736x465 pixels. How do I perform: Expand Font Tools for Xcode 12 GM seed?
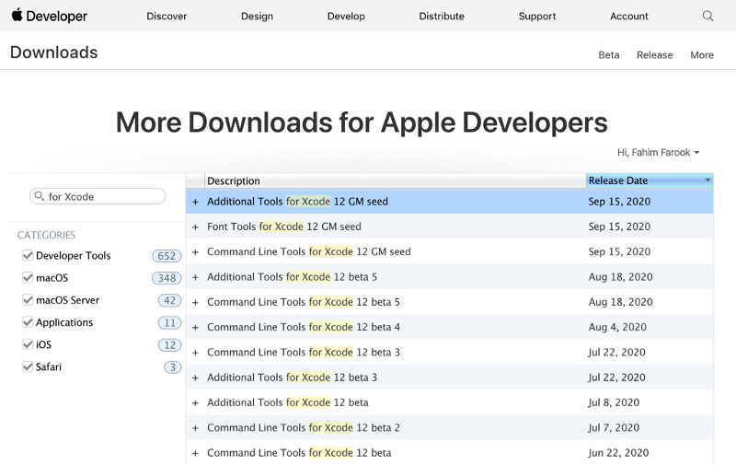click(x=195, y=227)
